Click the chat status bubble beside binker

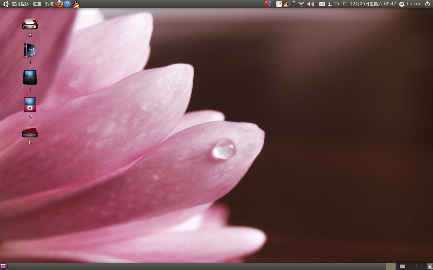[x=402, y=4]
